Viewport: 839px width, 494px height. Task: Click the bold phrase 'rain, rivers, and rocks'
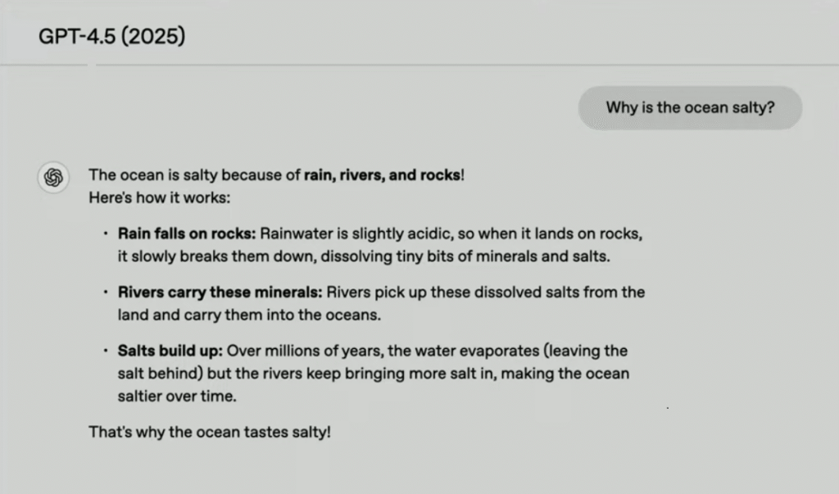click(x=382, y=175)
